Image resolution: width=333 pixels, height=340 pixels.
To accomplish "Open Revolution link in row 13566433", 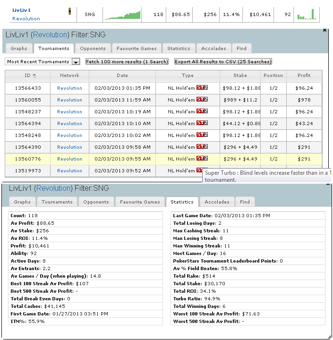I will (x=69, y=88).
